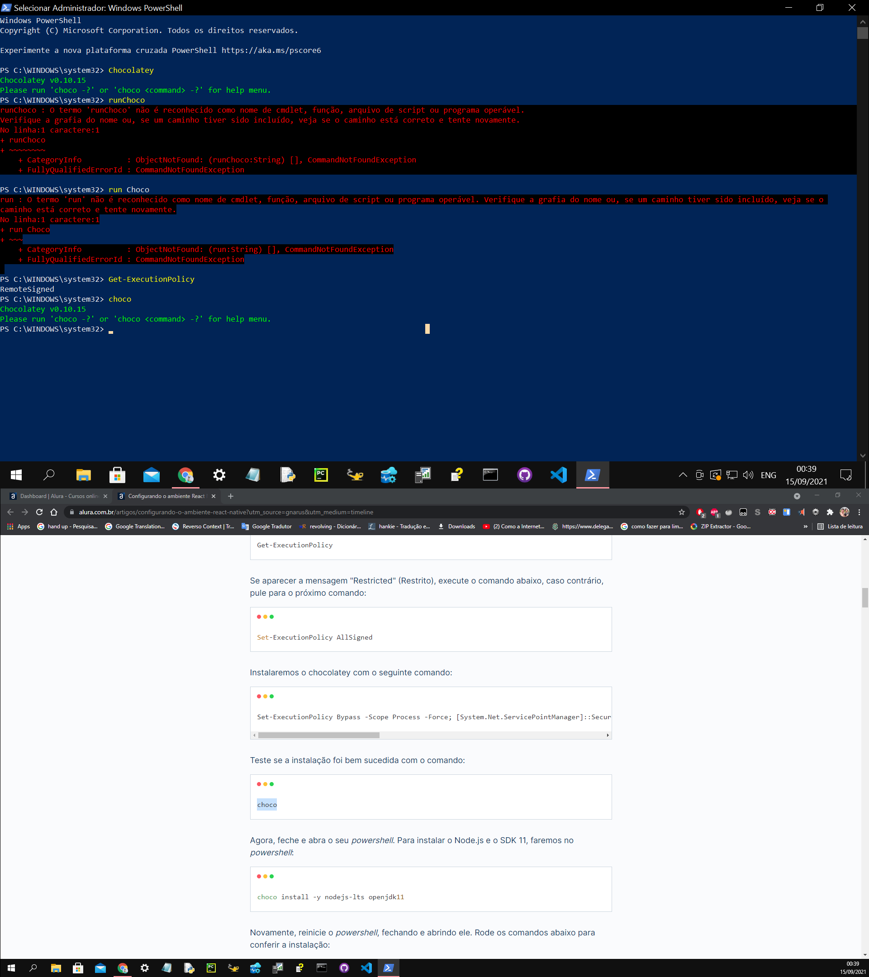Click the PowerShell scrollbar down arrow

862,455
